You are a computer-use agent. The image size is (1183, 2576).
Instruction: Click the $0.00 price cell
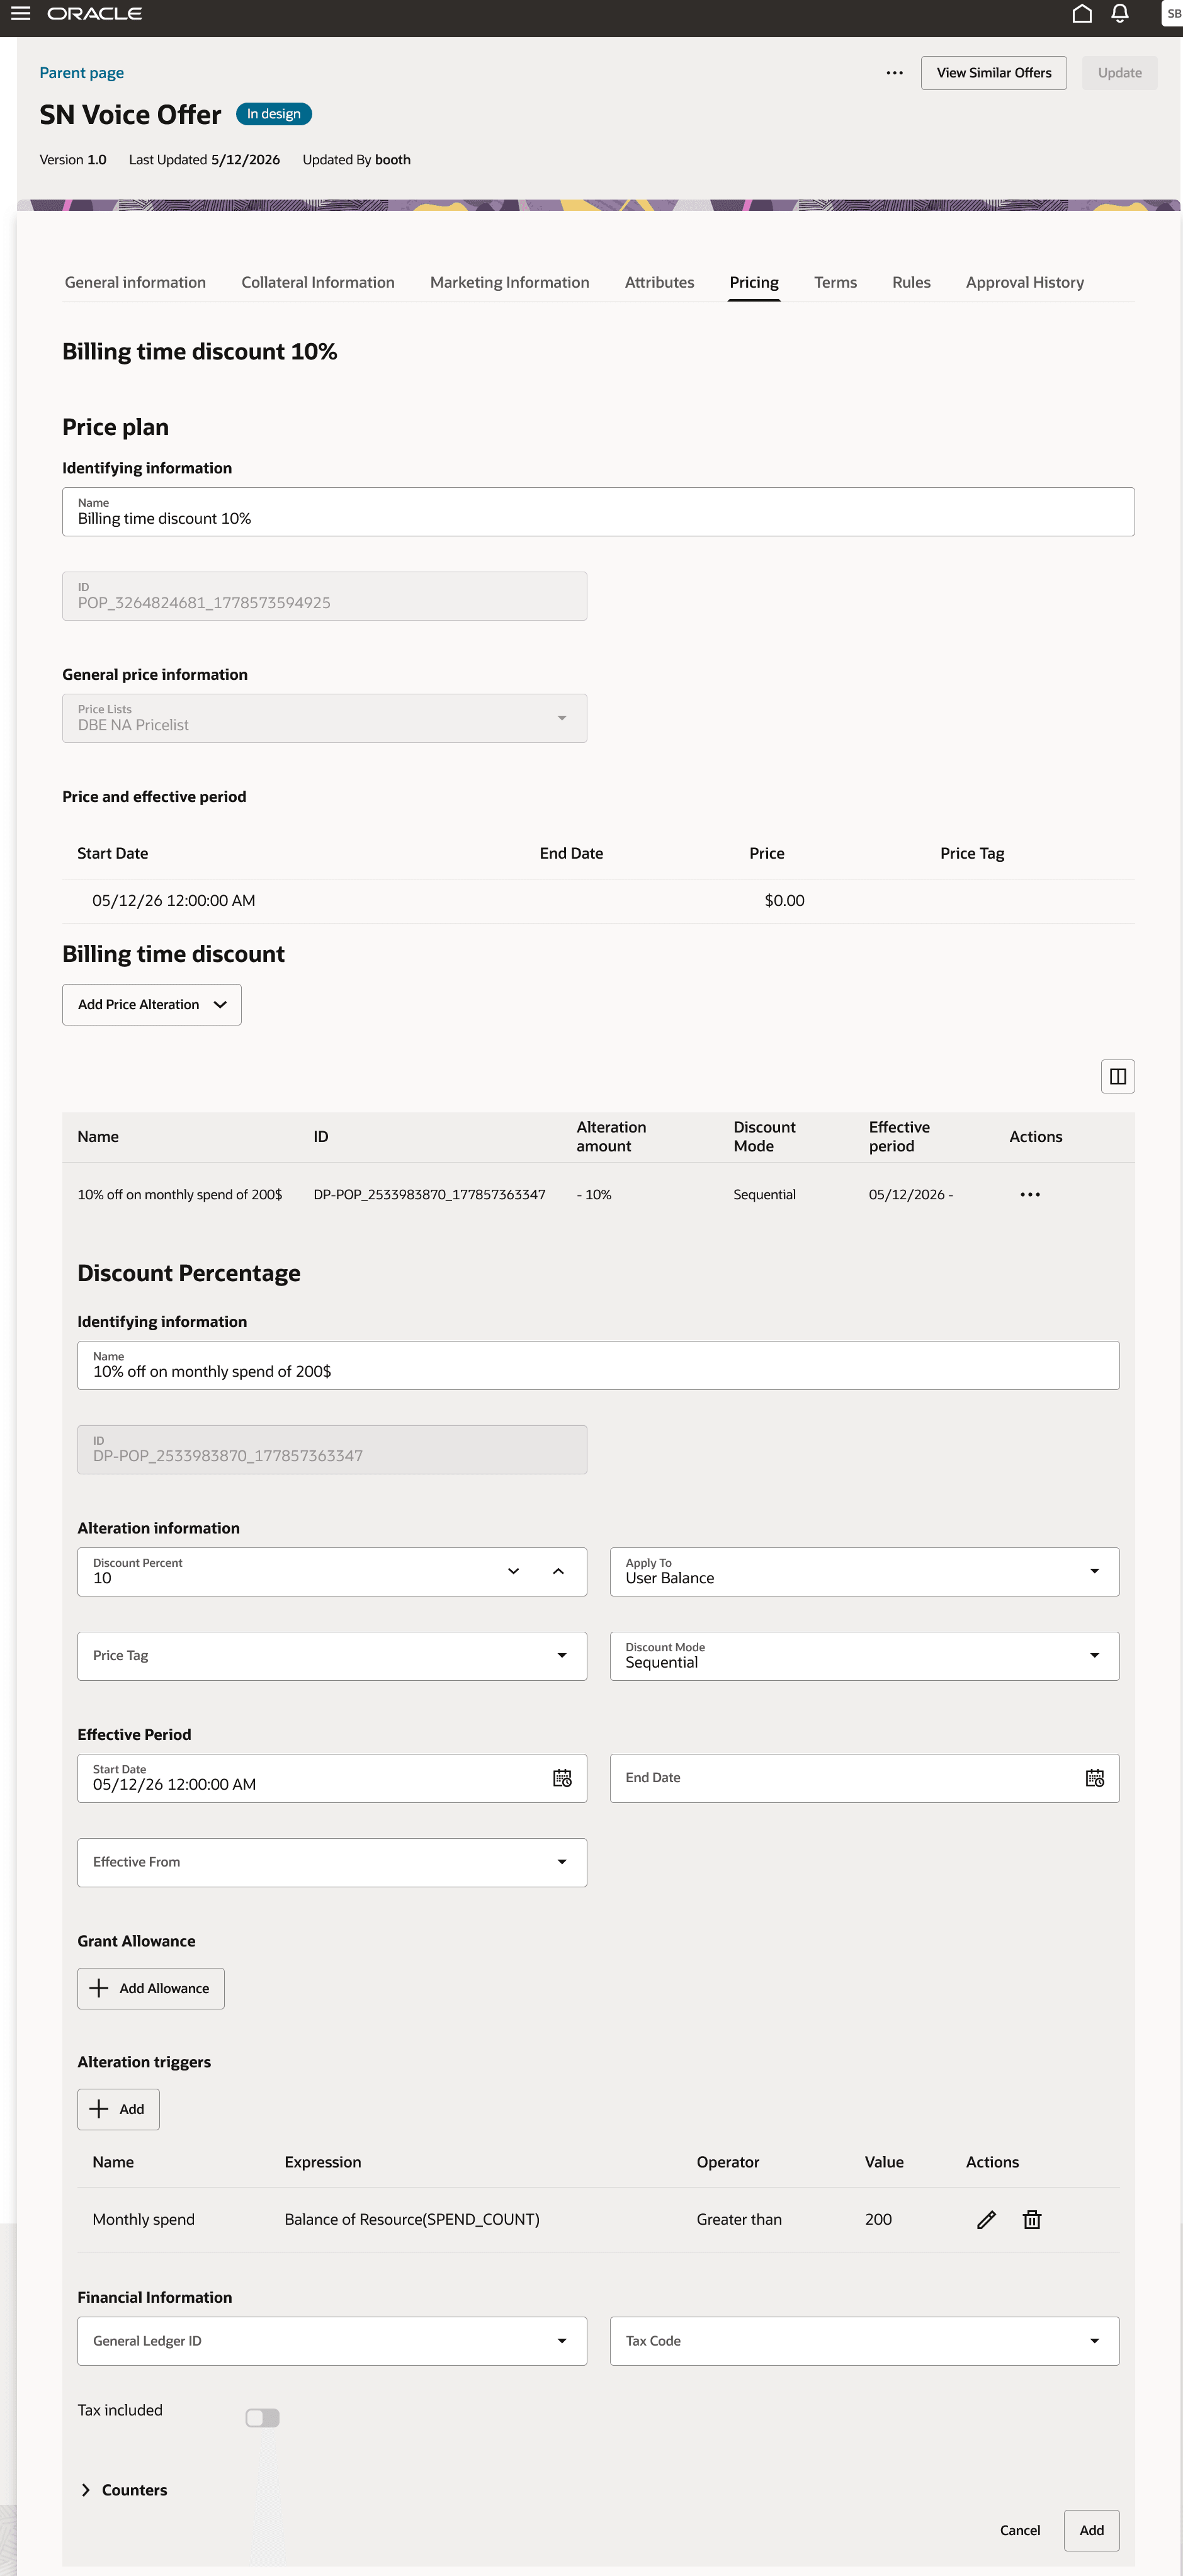pos(784,900)
